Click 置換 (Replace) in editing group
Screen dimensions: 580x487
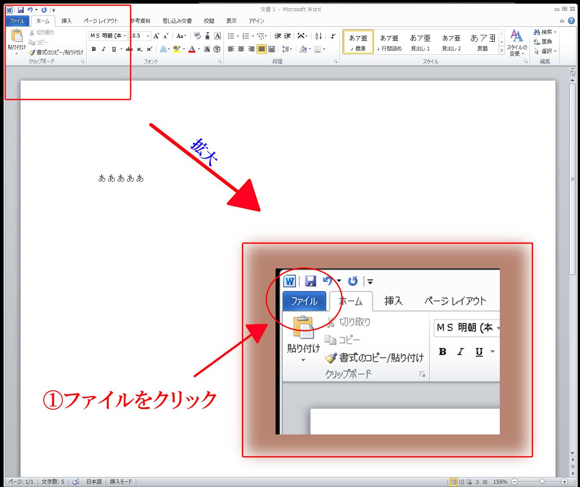tap(543, 42)
